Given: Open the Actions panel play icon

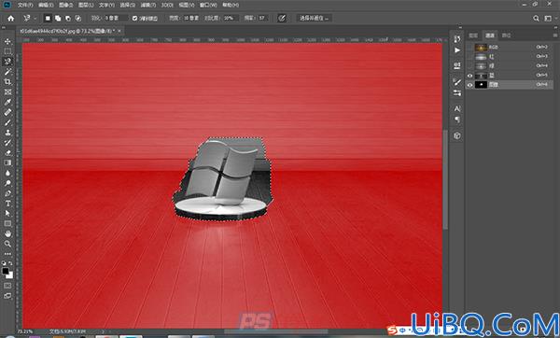Looking at the screenshot, I should click(x=457, y=50).
